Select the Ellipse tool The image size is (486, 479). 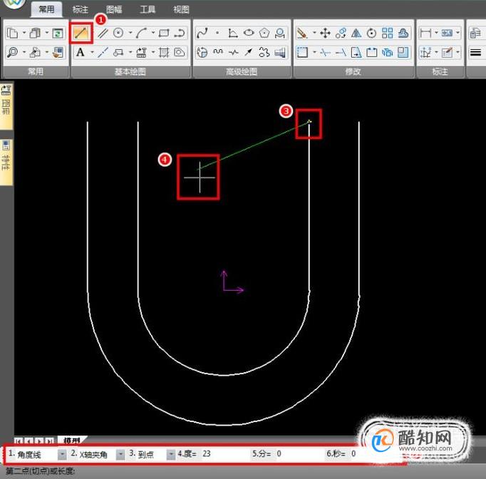[249, 33]
